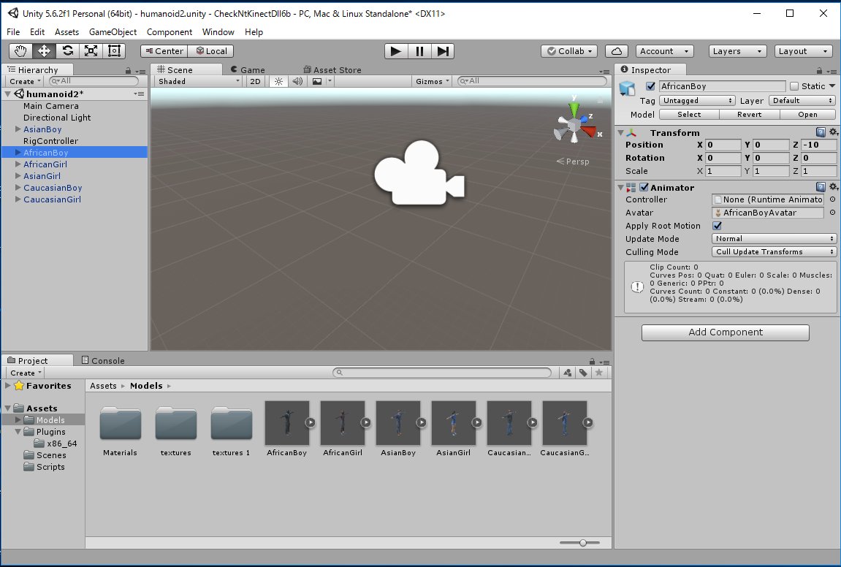Click the Add Component button

pyautogui.click(x=725, y=332)
